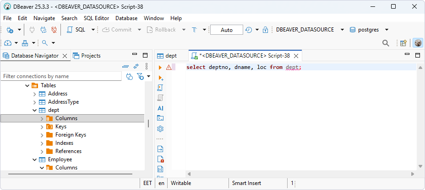Screen dimensions: 425x190
Task: Click the editor warning triangle marker
Action: tap(169, 67)
